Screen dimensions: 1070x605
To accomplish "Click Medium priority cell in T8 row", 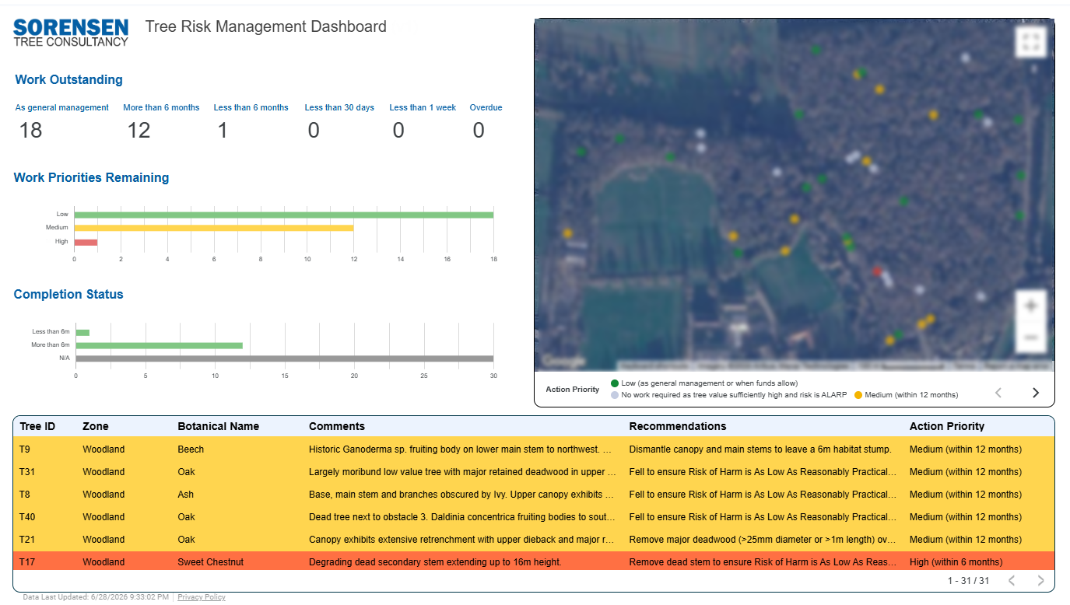I will [966, 495].
